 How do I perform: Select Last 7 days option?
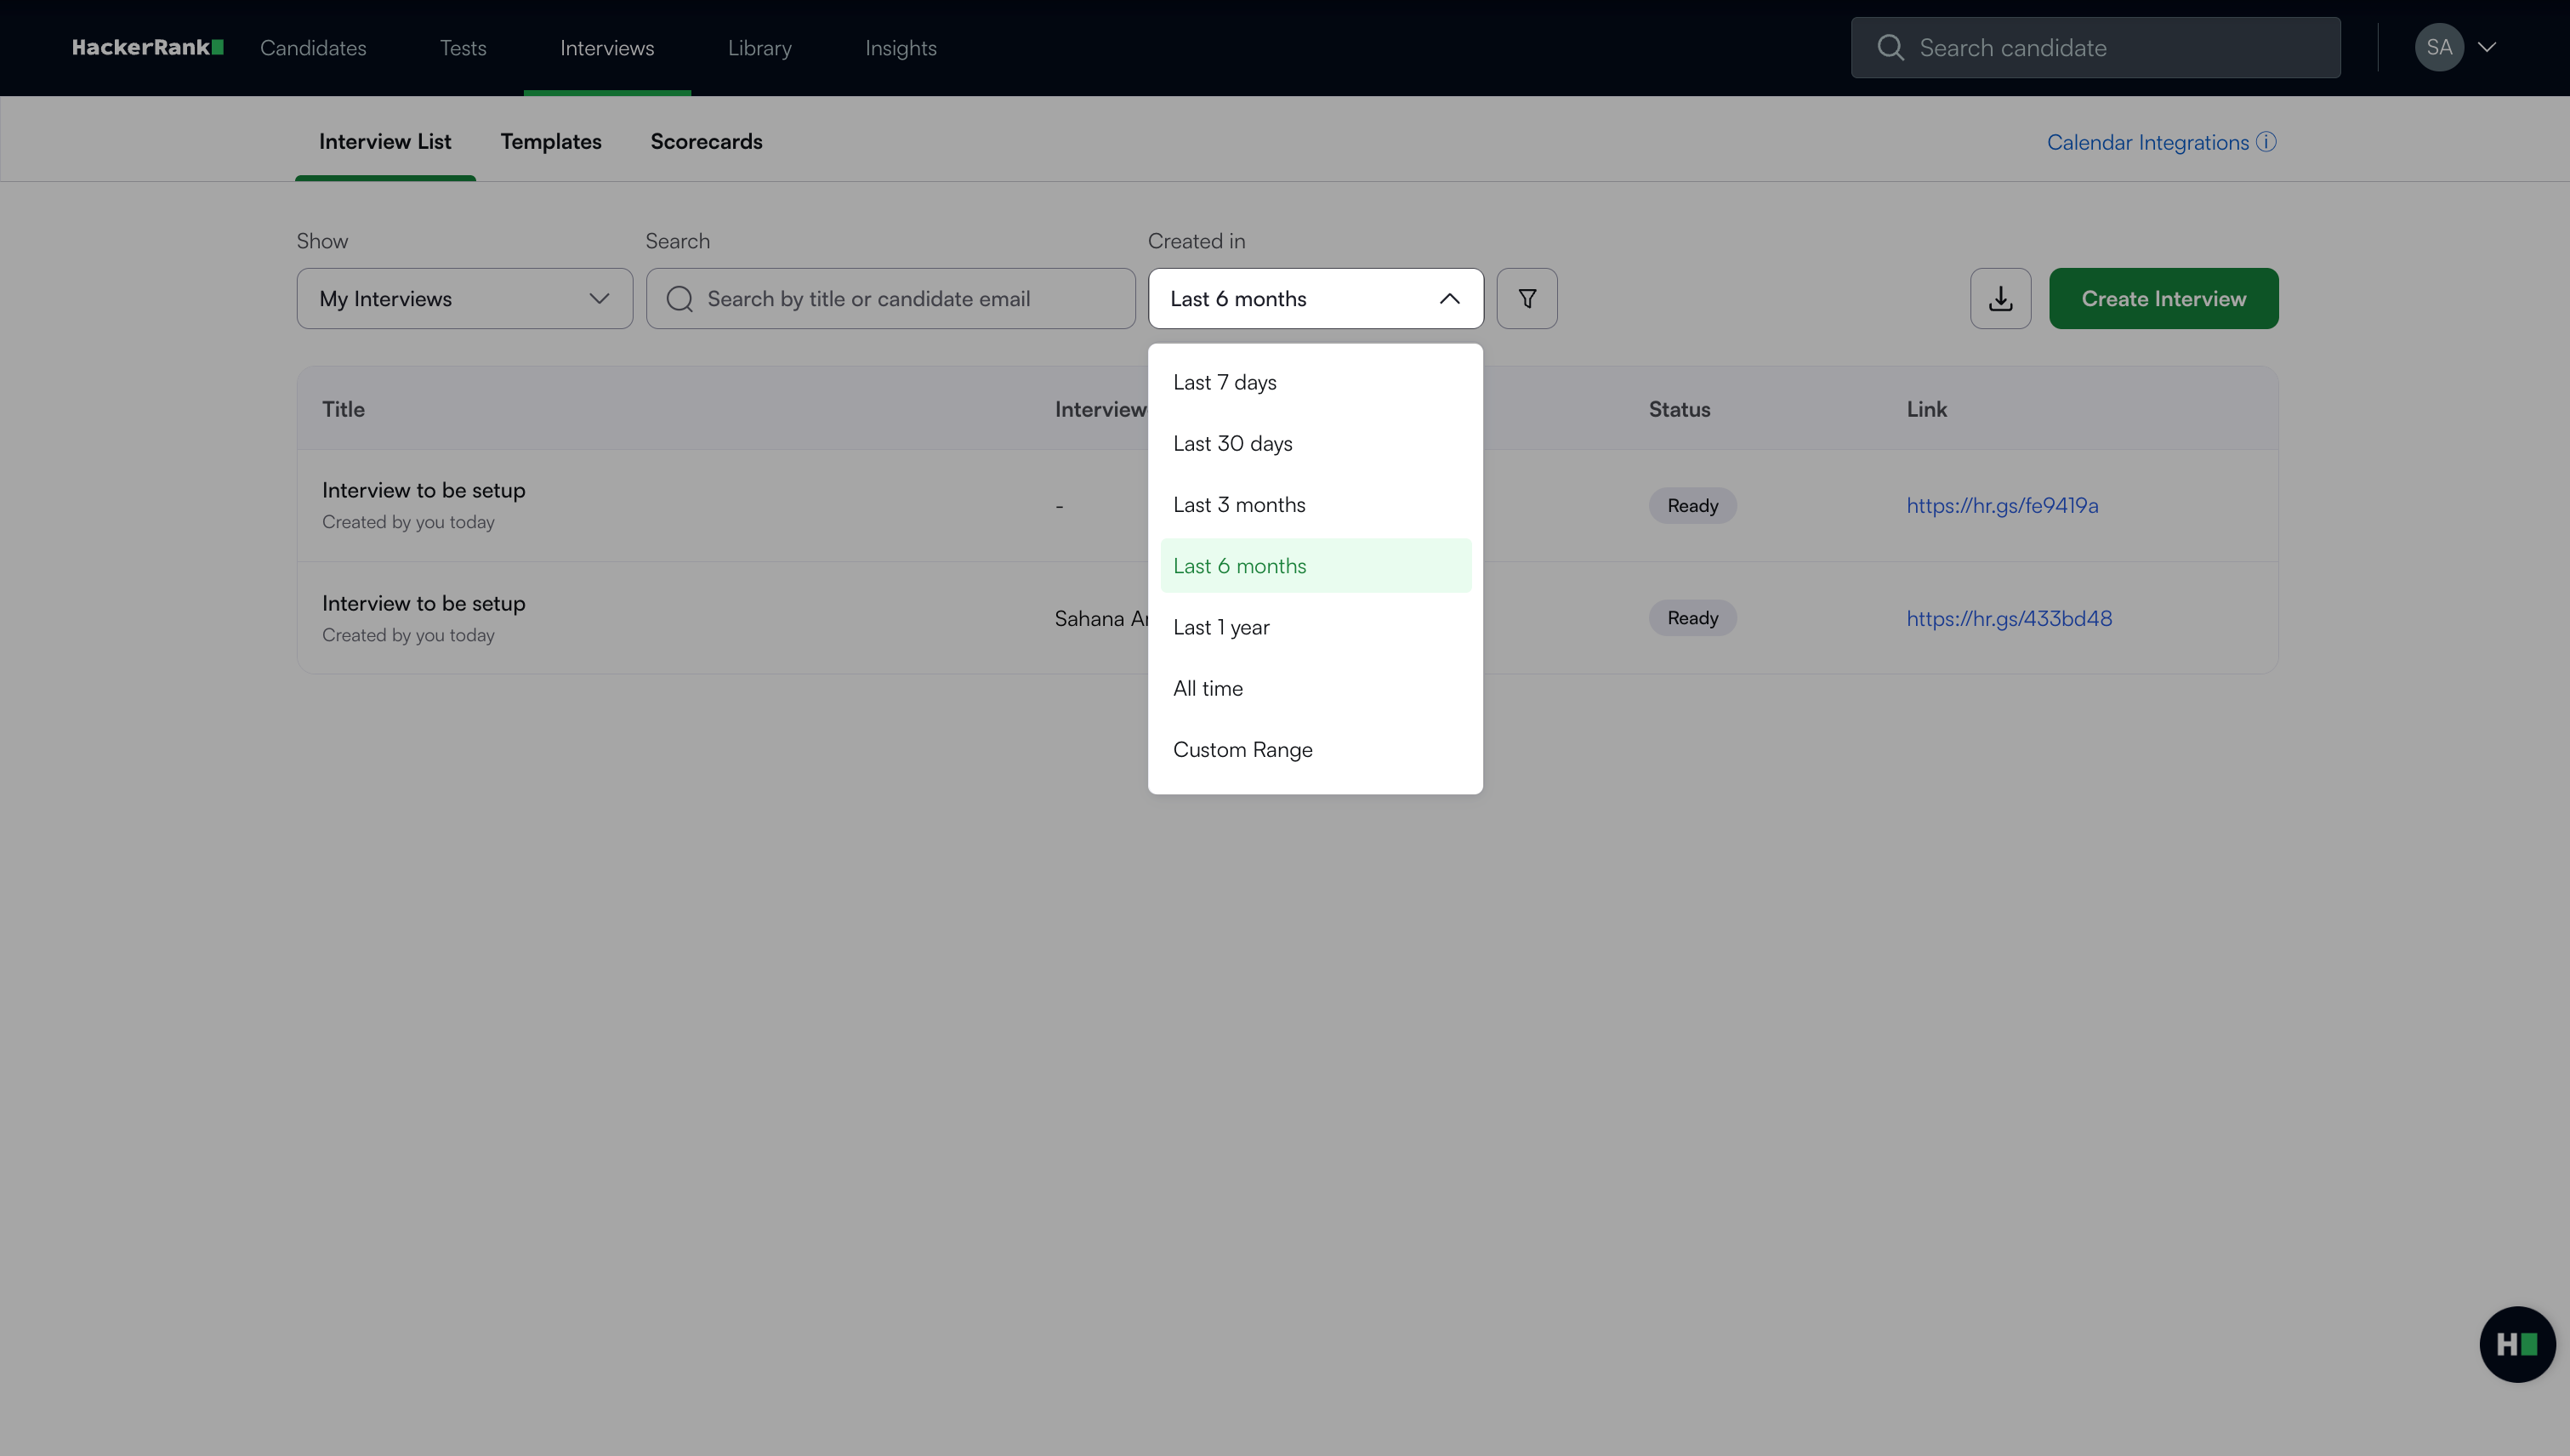[1225, 382]
